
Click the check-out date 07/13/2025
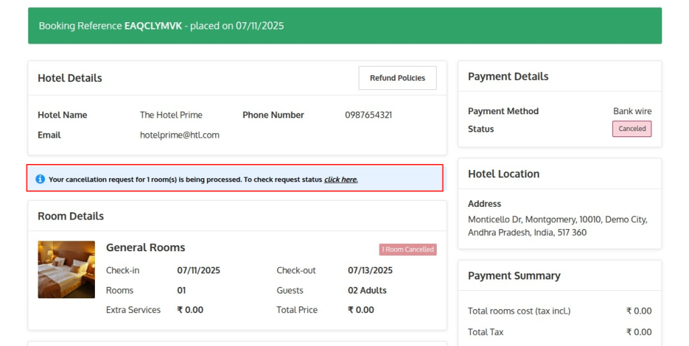(x=370, y=270)
